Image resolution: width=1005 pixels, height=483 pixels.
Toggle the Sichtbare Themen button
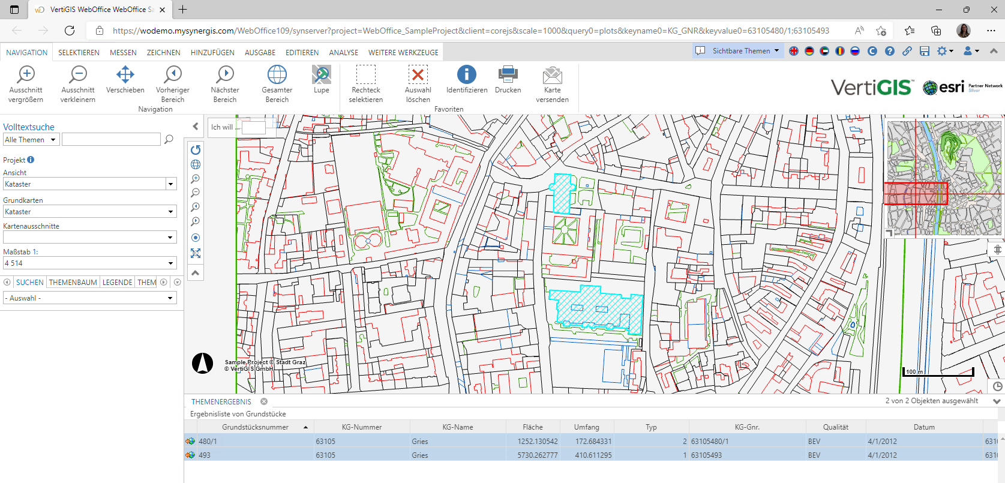[737, 51]
